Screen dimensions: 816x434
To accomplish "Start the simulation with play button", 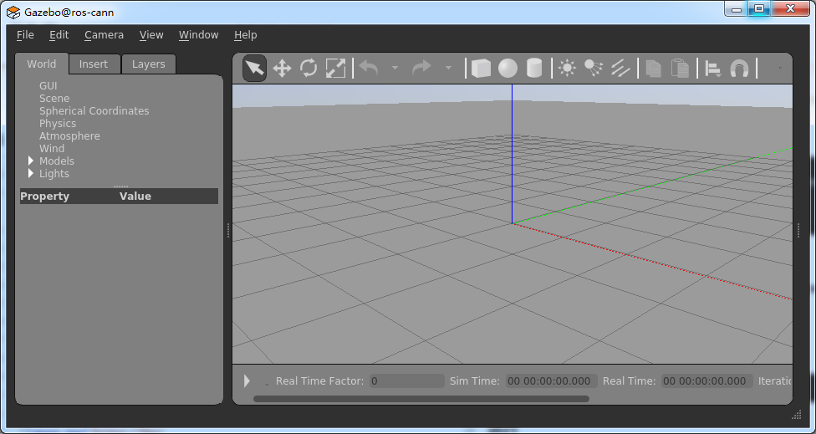I will click(x=247, y=381).
